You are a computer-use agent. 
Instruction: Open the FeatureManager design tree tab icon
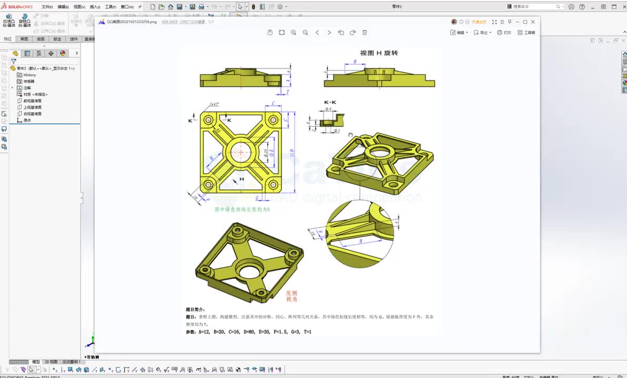pos(16,53)
